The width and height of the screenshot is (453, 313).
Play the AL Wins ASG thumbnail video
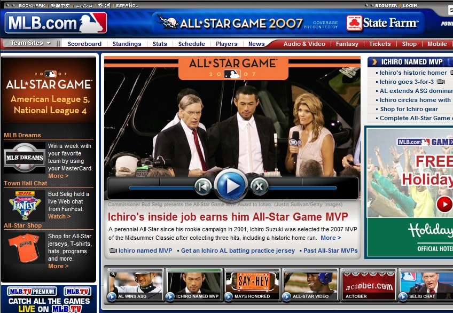coord(135,285)
